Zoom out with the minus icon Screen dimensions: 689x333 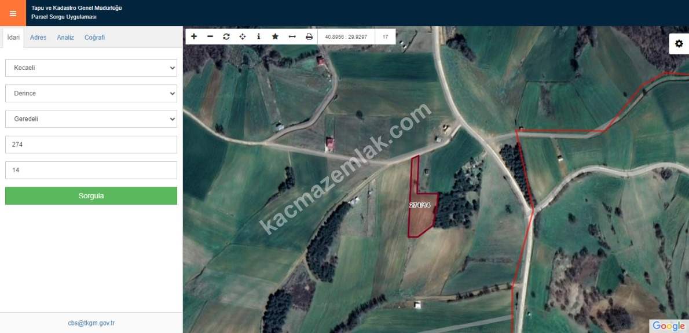click(x=210, y=36)
